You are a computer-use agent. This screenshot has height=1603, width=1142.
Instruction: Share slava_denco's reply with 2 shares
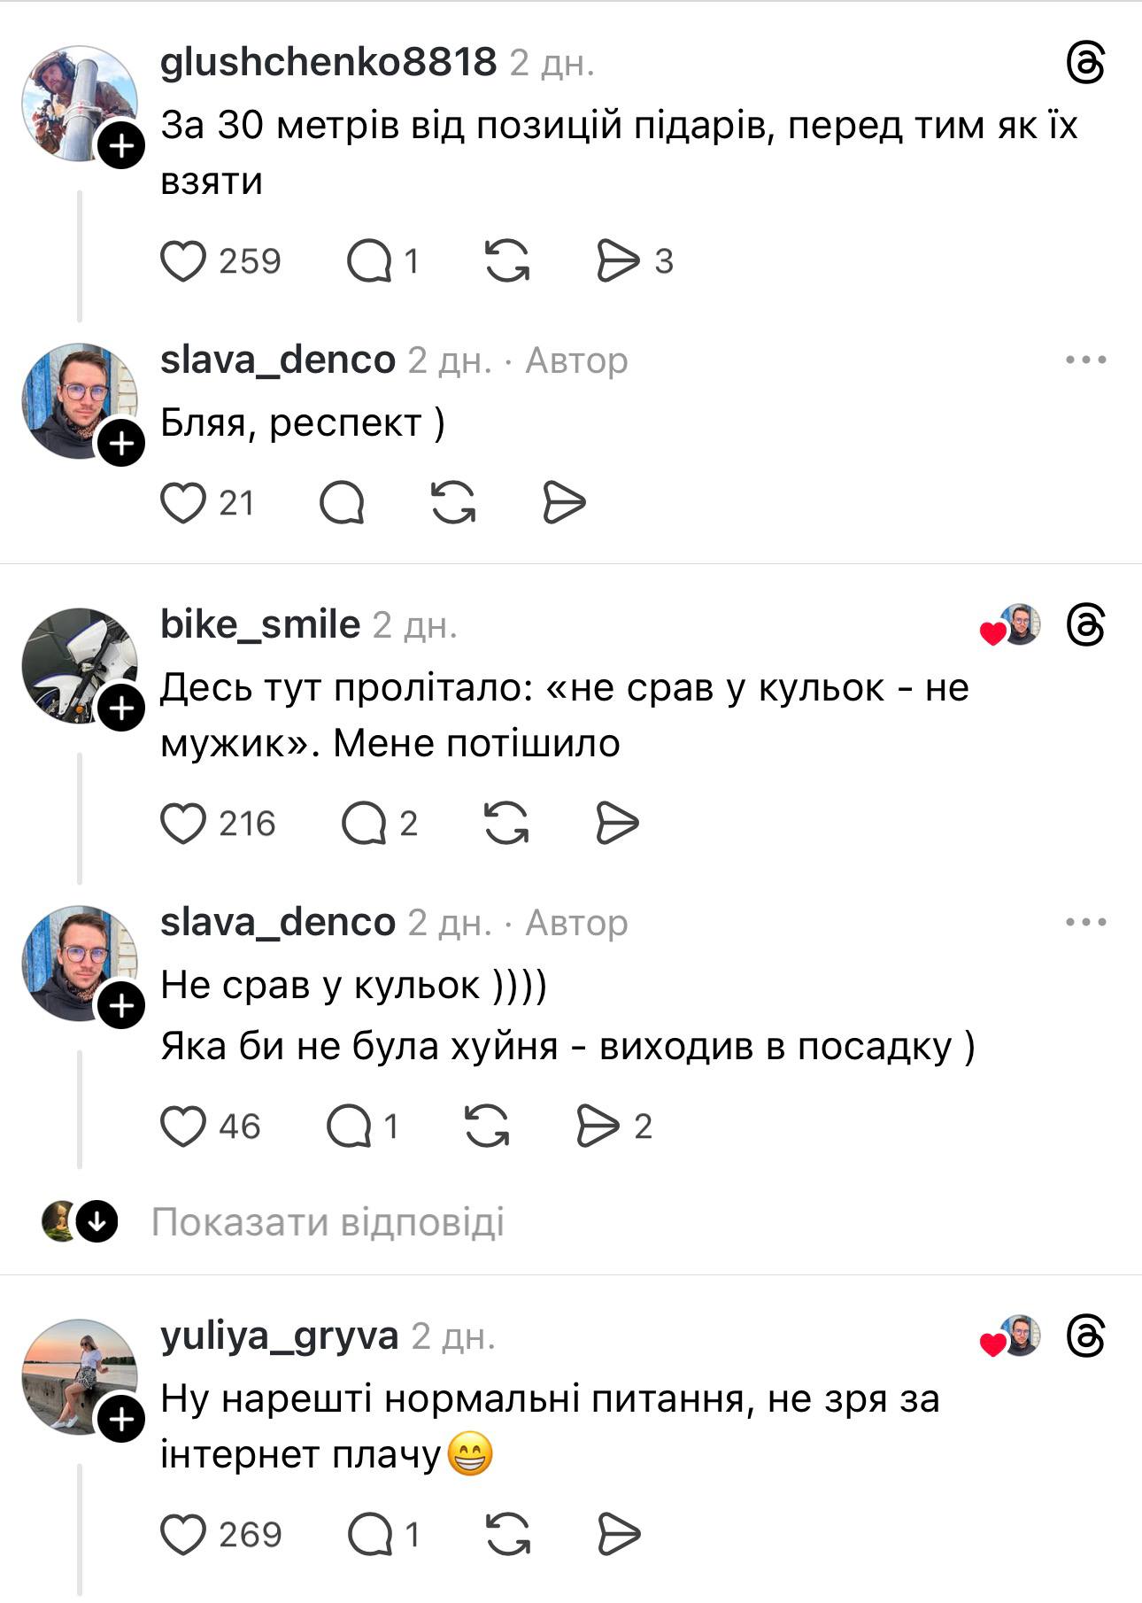[x=598, y=1127]
